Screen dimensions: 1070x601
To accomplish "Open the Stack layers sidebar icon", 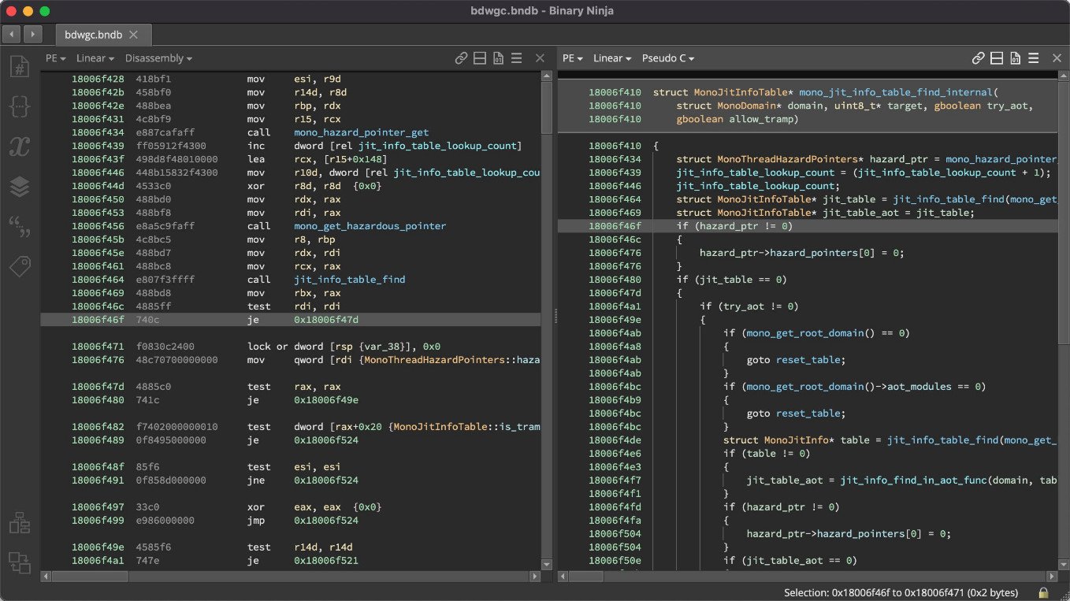I will coord(19,187).
